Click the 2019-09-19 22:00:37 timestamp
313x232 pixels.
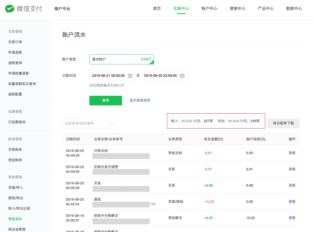coord(75,218)
